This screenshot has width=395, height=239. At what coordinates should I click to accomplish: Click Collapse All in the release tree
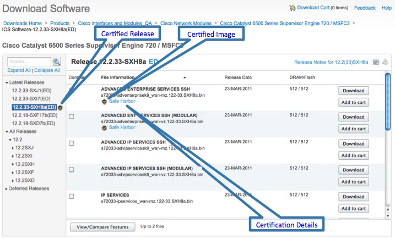tap(47, 70)
